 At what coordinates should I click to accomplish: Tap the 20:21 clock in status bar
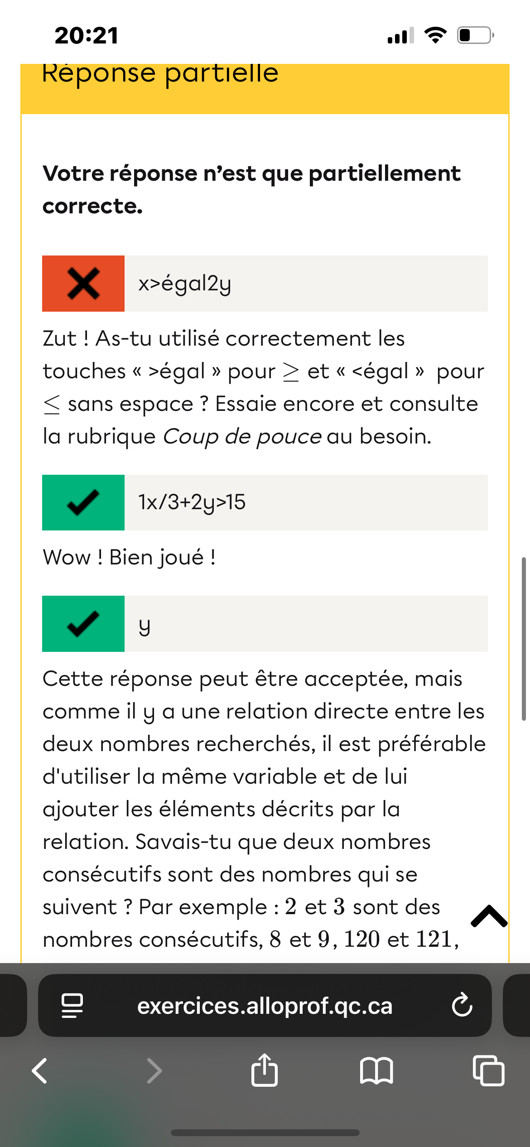tap(87, 35)
